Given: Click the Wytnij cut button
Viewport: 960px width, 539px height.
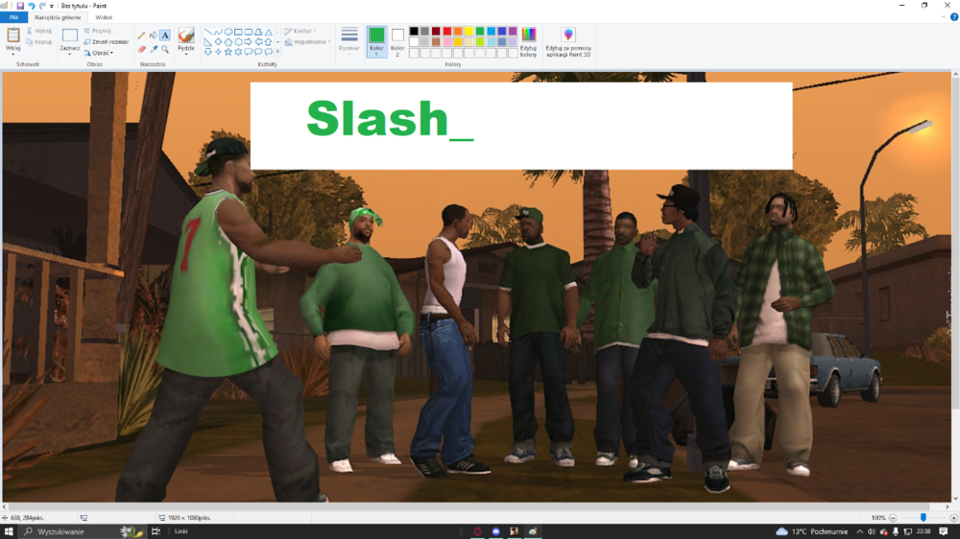Looking at the screenshot, I should pyautogui.click(x=38, y=31).
